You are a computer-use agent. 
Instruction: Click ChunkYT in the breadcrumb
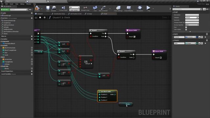coord(57,17)
